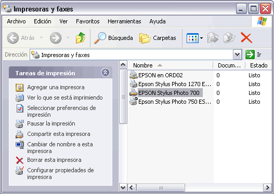Click Pausar la impresión icon
Screen dimensions: 274x194
click(20, 124)
